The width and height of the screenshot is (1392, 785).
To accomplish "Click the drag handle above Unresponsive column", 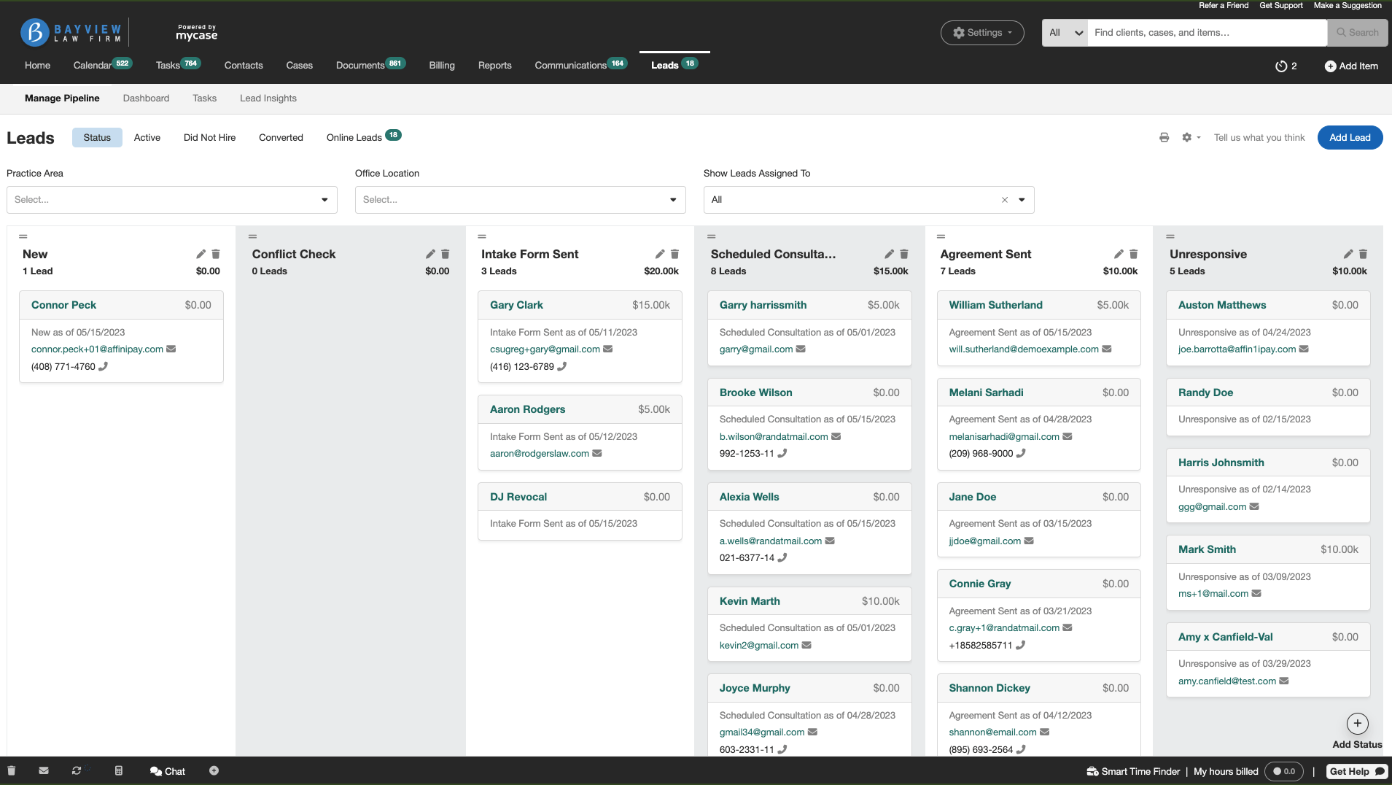I will point(1170,236).
